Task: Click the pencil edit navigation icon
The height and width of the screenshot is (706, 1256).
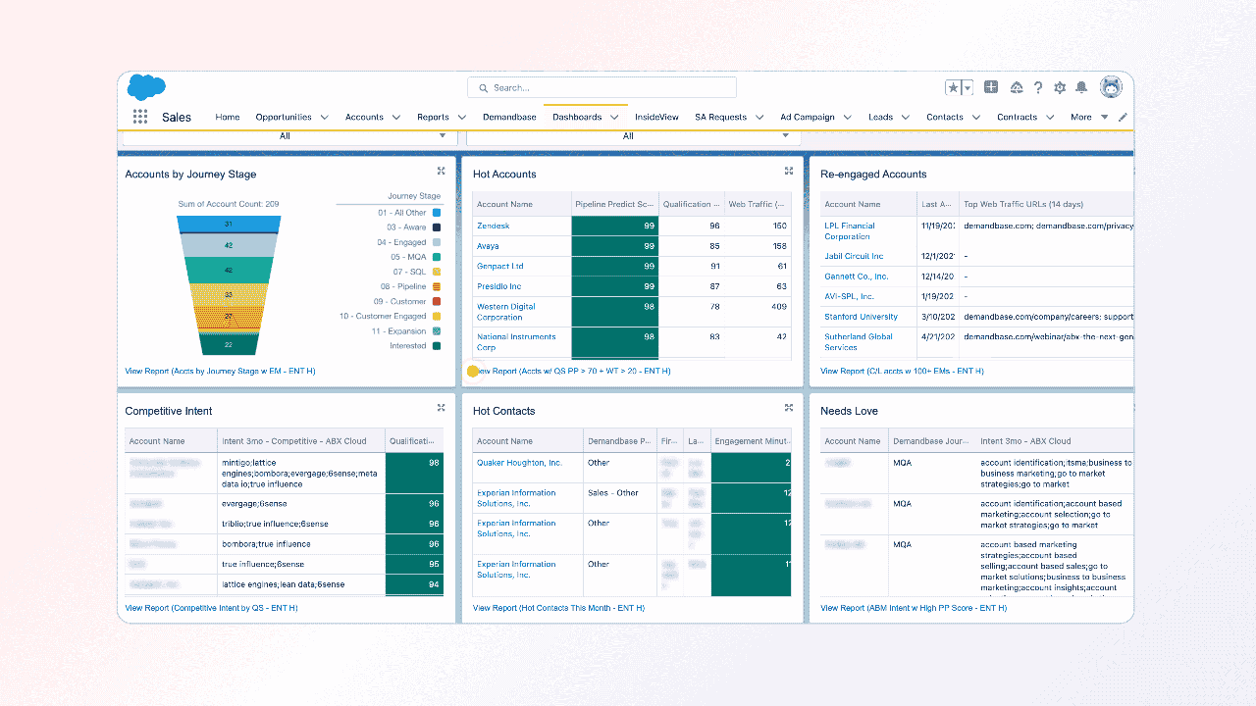Action: [1124, 117]
